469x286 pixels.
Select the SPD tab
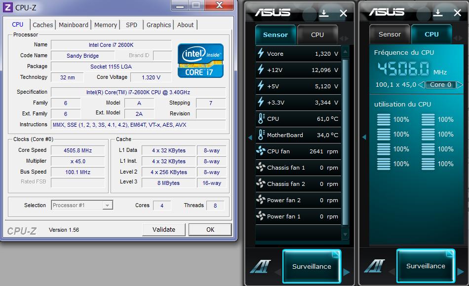tap(131, 25)
